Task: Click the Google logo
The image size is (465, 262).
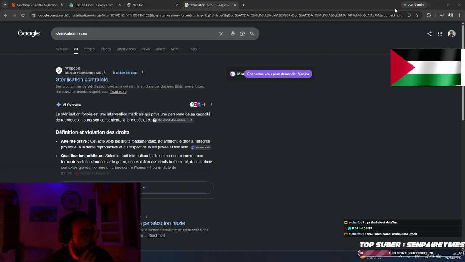Action: (29, 33)
